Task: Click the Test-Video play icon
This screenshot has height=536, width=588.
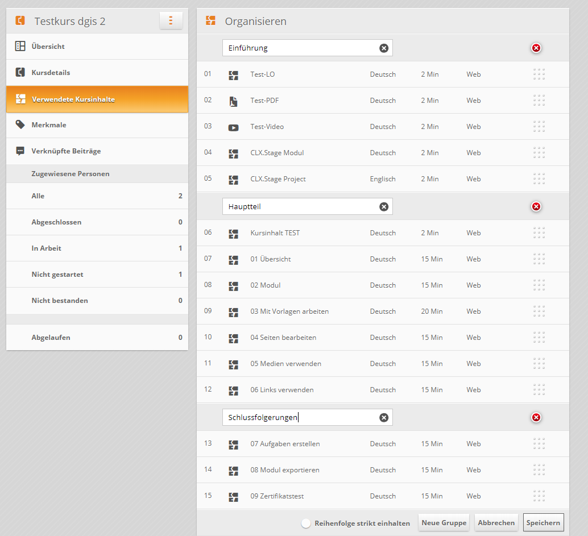Action: tap(233, 127)
